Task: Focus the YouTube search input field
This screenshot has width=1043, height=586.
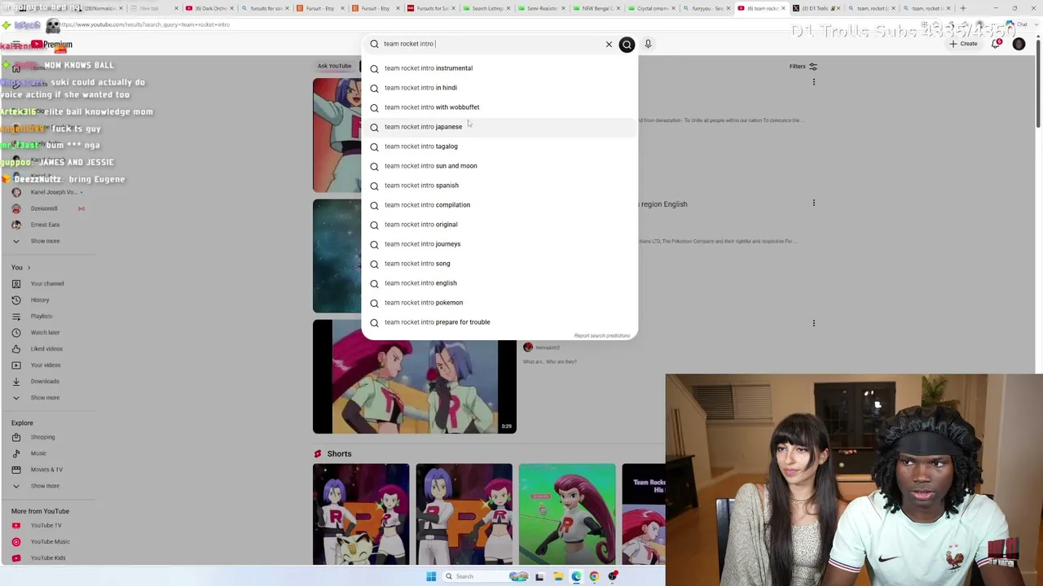Action: pyautogui.click(x=489, y=44)
